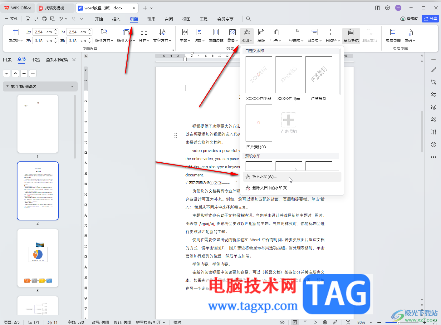Switch to the 插入 ribbon tab
Viewport: 441px width, 325px height.
tap(116, 19)
